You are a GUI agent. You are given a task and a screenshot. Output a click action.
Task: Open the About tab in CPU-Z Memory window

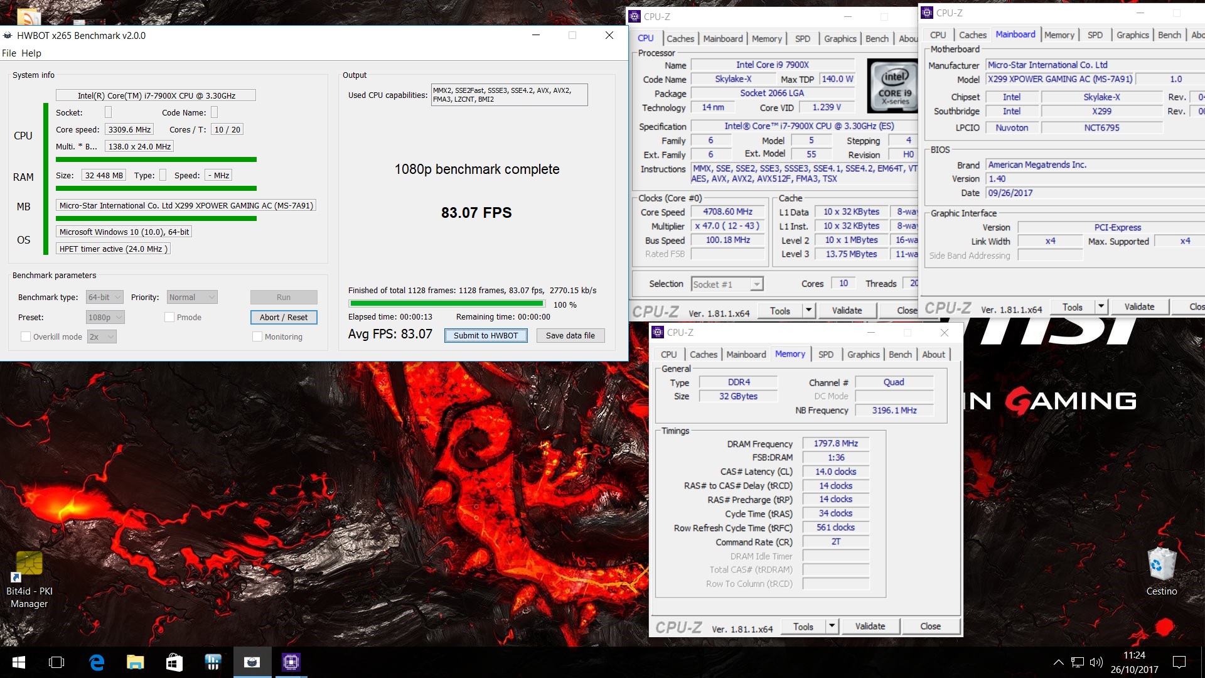coord(933,355)
